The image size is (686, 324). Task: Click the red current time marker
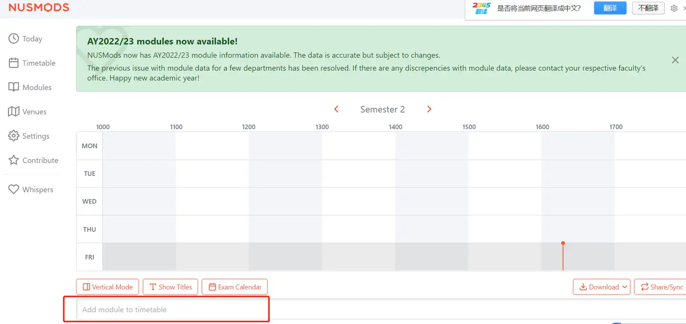tap(563, 244)
